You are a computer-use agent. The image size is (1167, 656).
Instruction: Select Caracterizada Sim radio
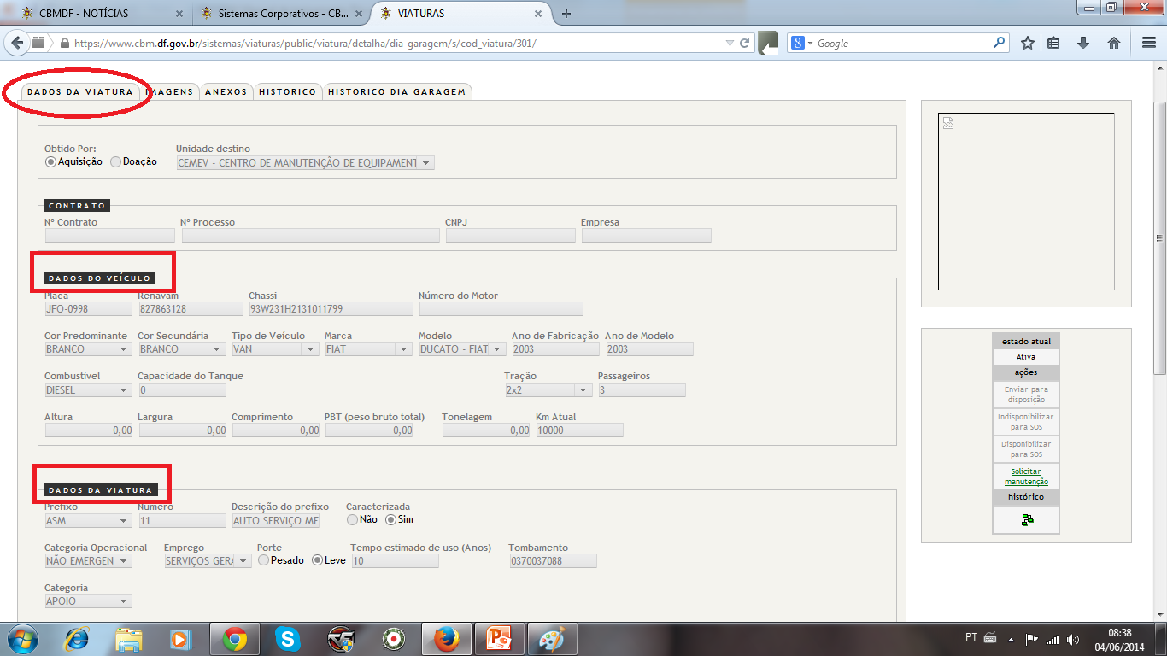(390, 519)
